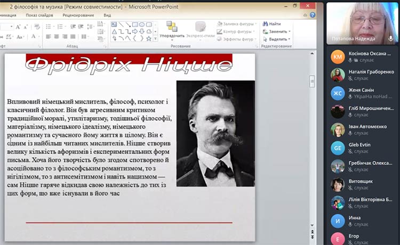This screenshot has height=245, width=400.
Task: Click the center text alignment icon
Action: (x=56, y=37)
